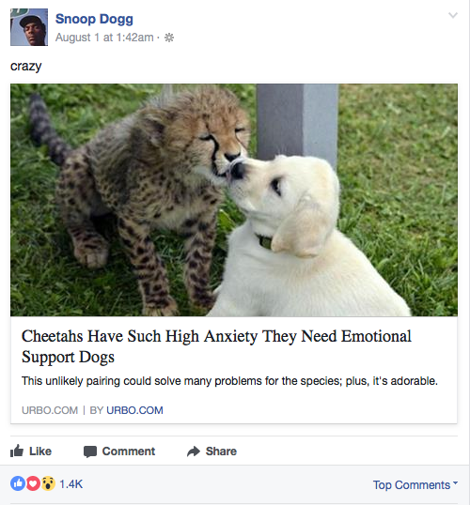The width and height of the screenshot is (470, 505).
Task: Click the Share arrow icon
Action: (x=194, y=451)
